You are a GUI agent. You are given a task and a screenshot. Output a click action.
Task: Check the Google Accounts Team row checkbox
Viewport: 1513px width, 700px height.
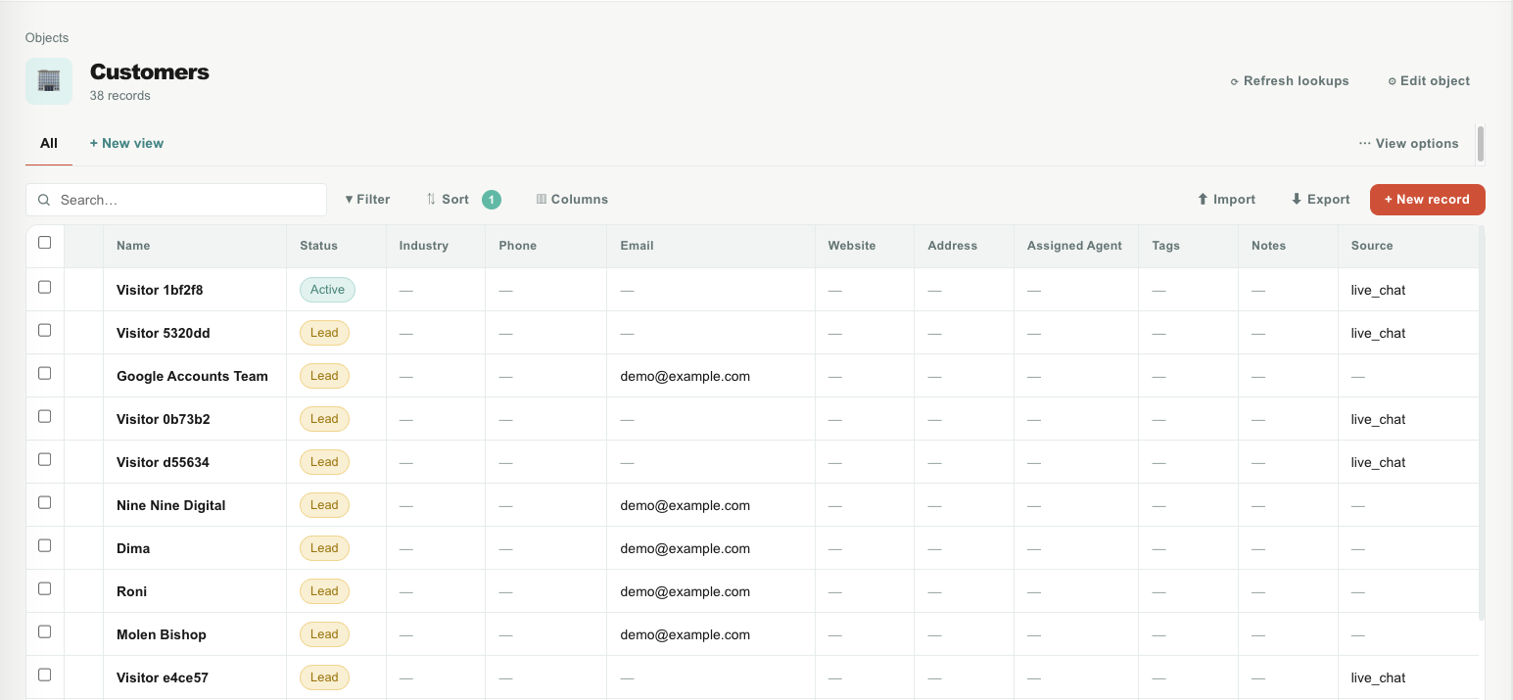click(44, 374)
